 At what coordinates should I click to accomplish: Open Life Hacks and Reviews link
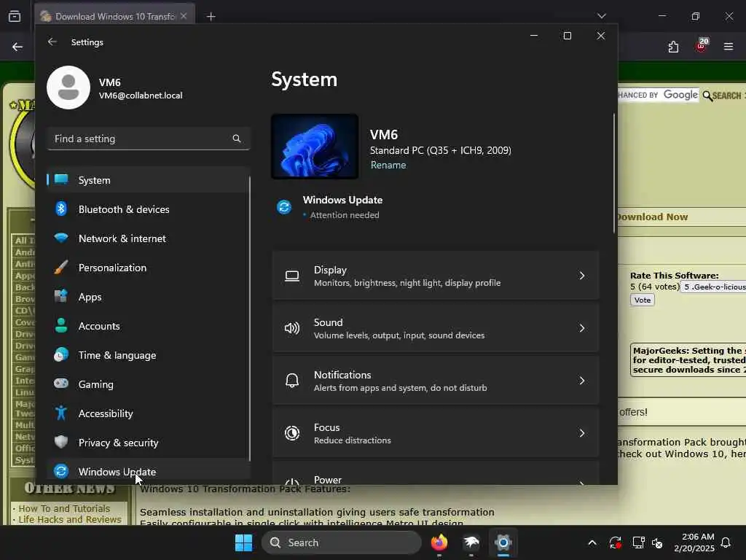[70, 519]
